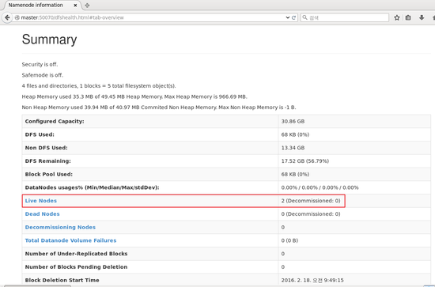Click the address bar URL field
Screen dimensions: 435x287
[149, 17]
